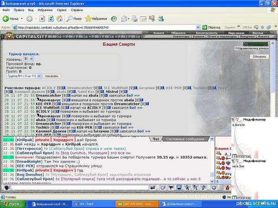
Task: Open the Избранное favorites star button
Action: [x=96, y=18]
